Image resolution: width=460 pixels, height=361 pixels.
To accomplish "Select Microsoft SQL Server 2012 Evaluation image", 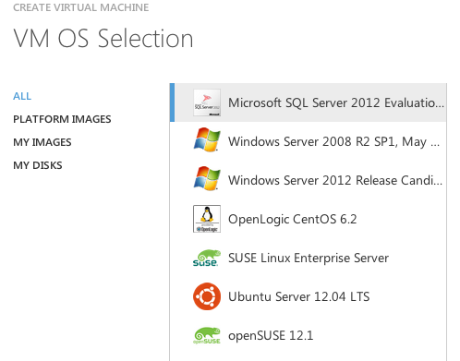I will pos(308,102).
